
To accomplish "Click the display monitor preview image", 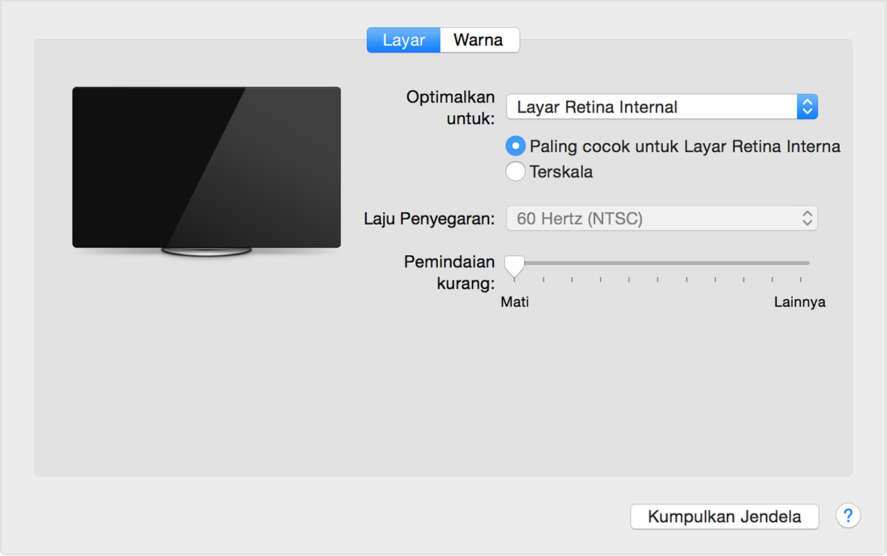I will click(x=207, y=172).
